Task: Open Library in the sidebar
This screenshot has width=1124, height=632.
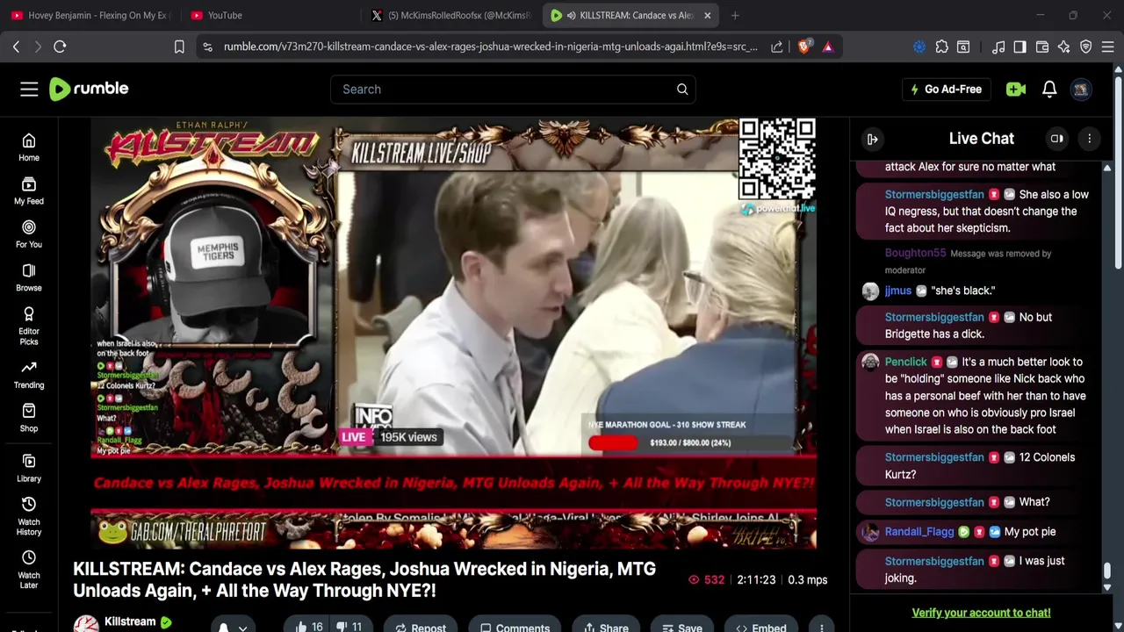Action: coord(29,469)
